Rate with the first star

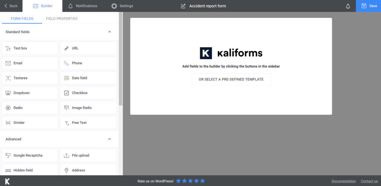point(178,181)
